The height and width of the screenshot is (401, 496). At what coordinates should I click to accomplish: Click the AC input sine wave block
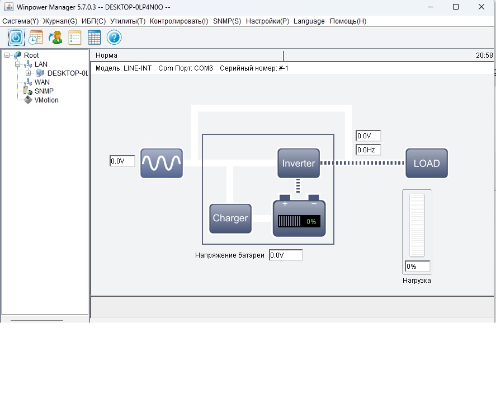coord(162,163)
